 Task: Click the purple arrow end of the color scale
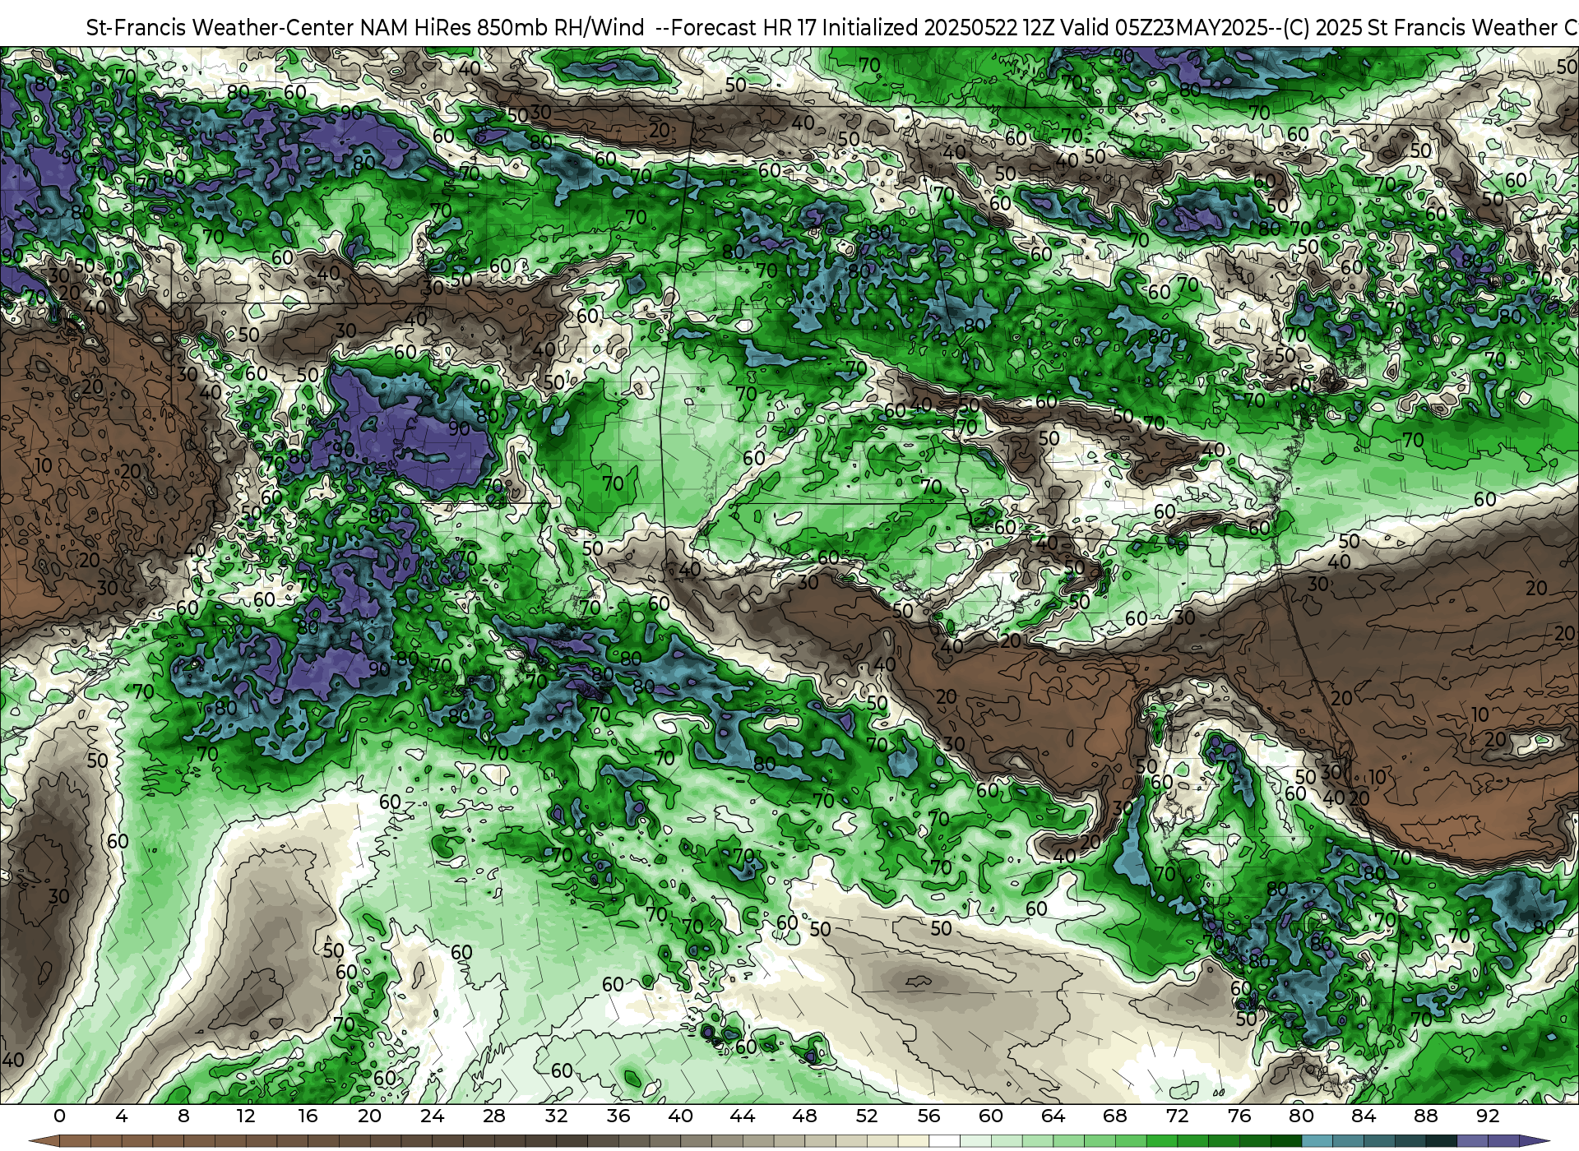click(x=1534, y=1141)
